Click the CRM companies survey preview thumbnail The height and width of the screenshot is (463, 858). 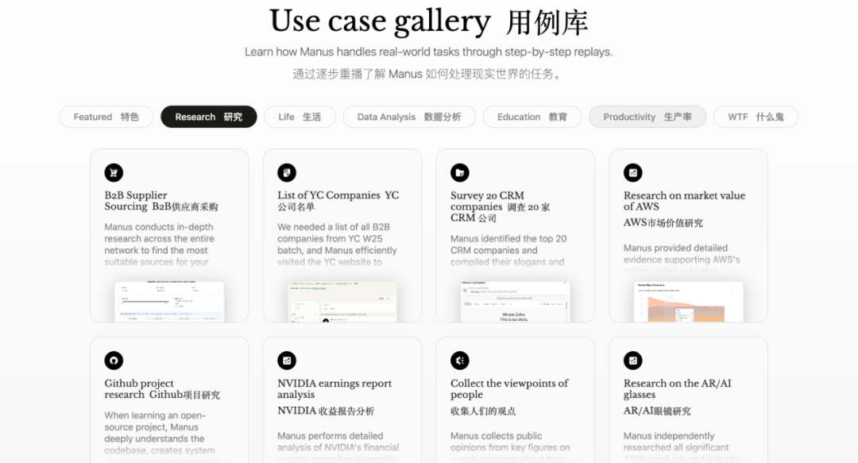[x=515, y=302]
